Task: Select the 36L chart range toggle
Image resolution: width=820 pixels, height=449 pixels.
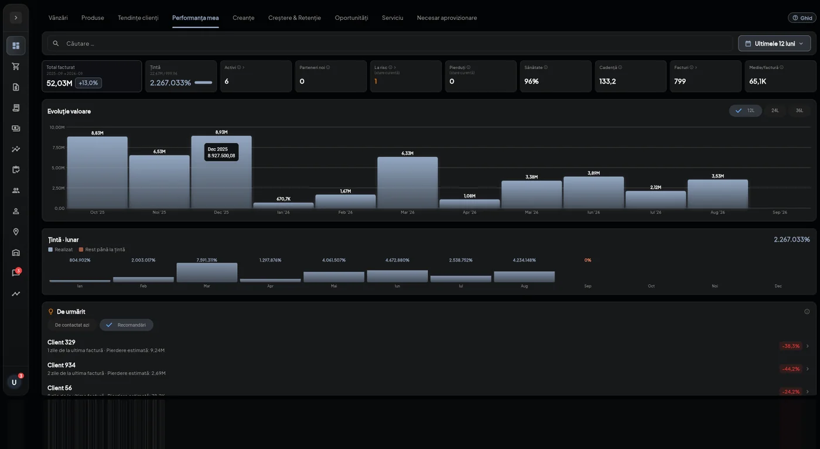Action: click(x=799, y=111)
